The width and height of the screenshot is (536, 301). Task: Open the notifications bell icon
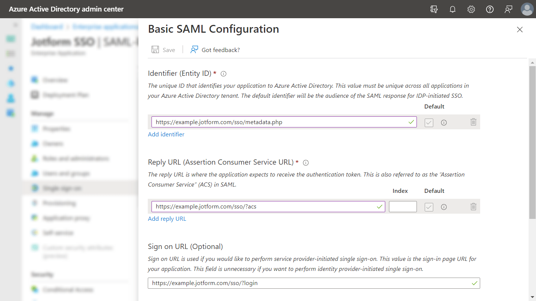453,9
